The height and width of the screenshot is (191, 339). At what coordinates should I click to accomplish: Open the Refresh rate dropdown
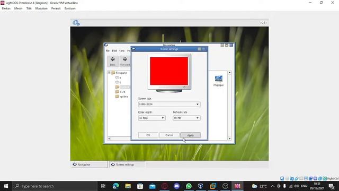pyautogui.click(x=186, y=118)
